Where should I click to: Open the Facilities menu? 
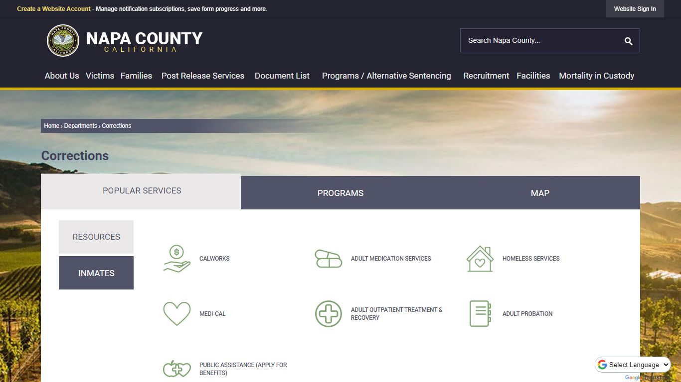(533, 76)
